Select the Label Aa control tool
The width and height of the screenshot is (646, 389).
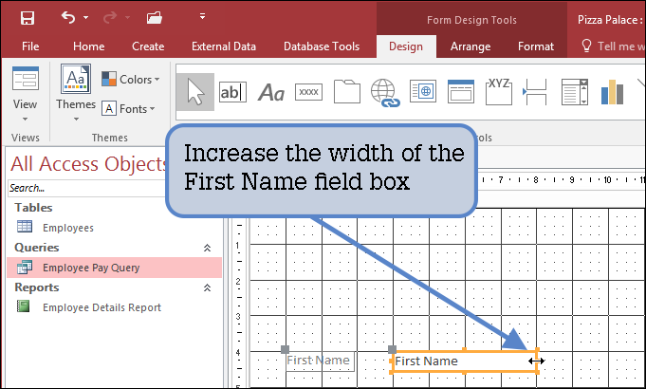(x=271, y=92)
